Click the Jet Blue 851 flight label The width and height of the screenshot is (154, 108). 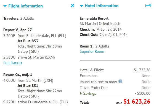(x=28, y=86)
